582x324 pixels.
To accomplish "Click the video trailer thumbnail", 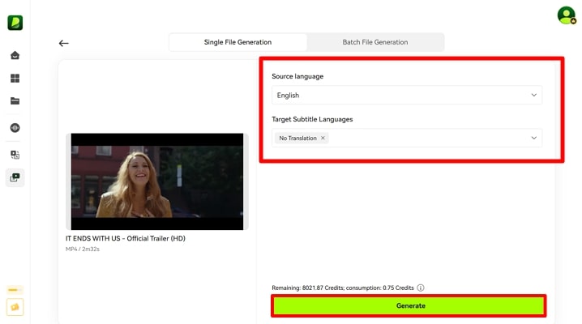I will coord(157,181).
